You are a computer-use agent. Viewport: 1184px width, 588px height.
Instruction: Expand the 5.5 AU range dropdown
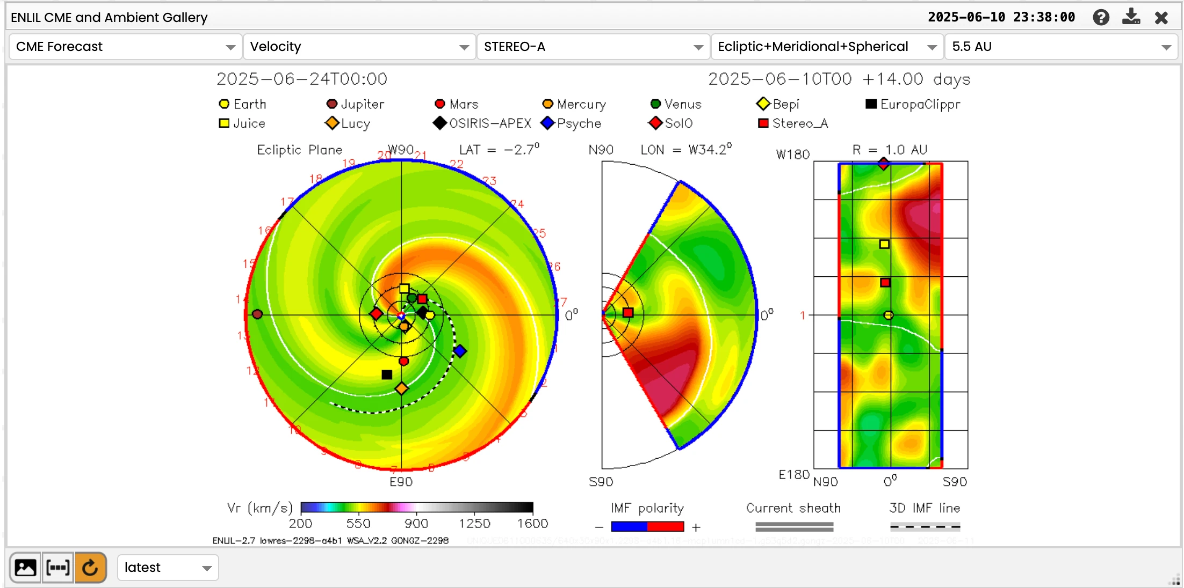click(x=1060, y=47)
